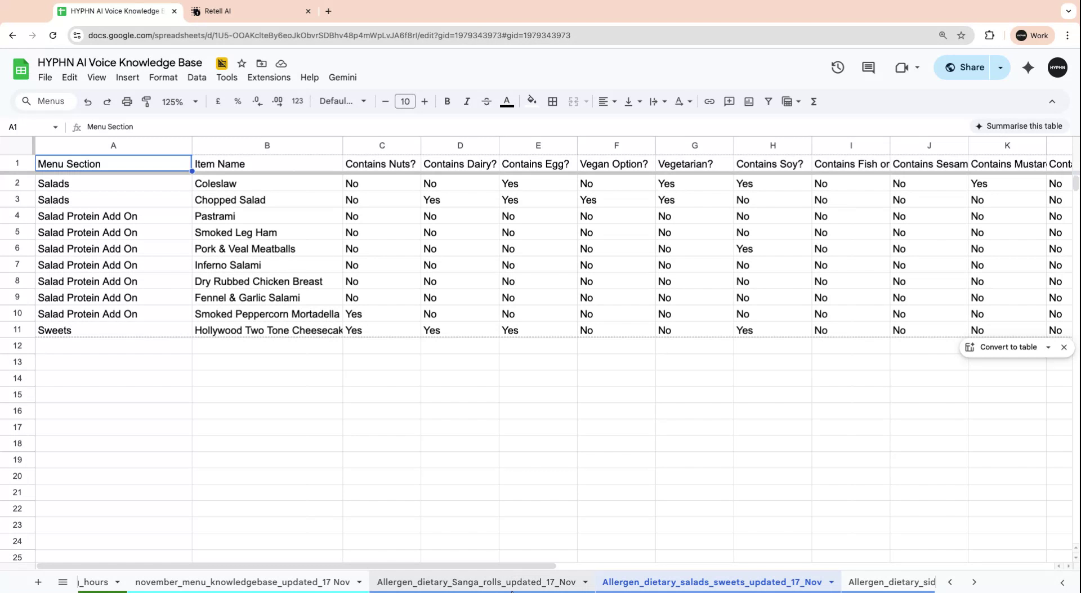
Task: Click the Strikethrough icon
Action: pos(486,101)
